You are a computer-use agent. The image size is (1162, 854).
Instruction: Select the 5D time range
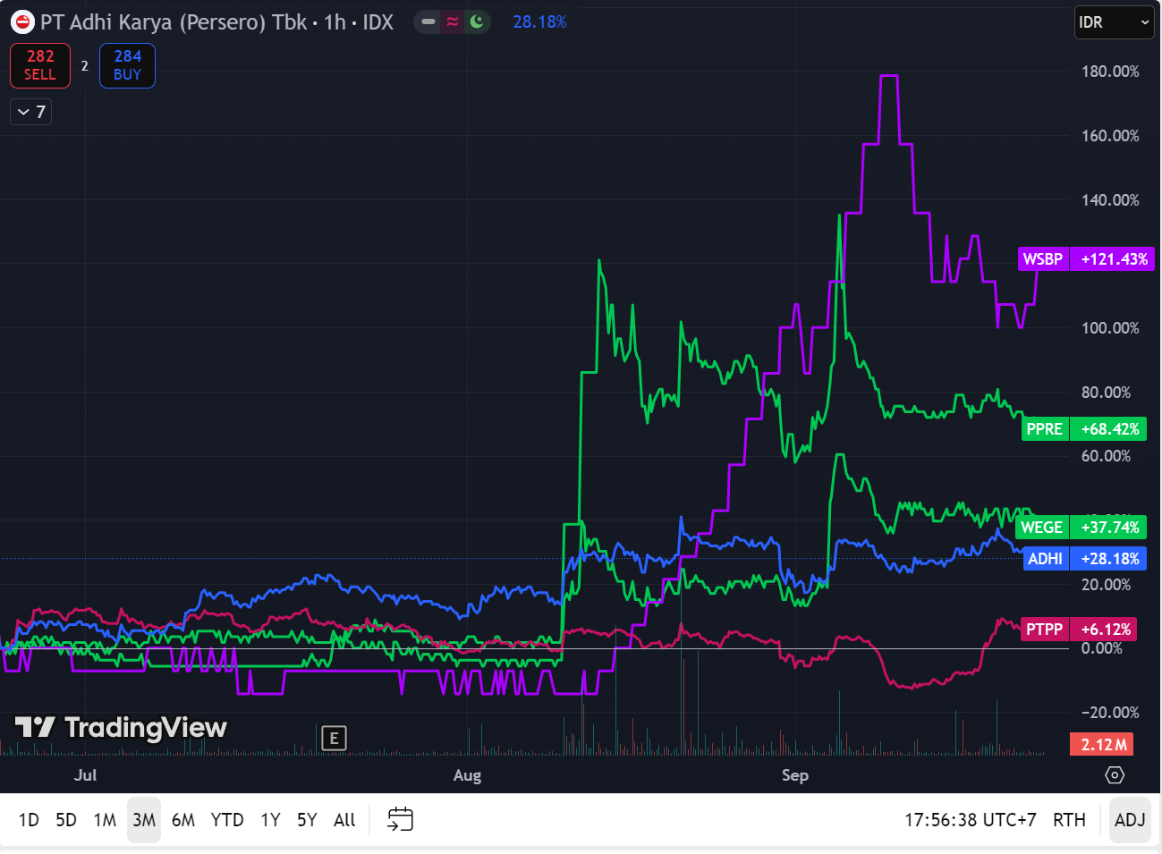click(66, 820)
